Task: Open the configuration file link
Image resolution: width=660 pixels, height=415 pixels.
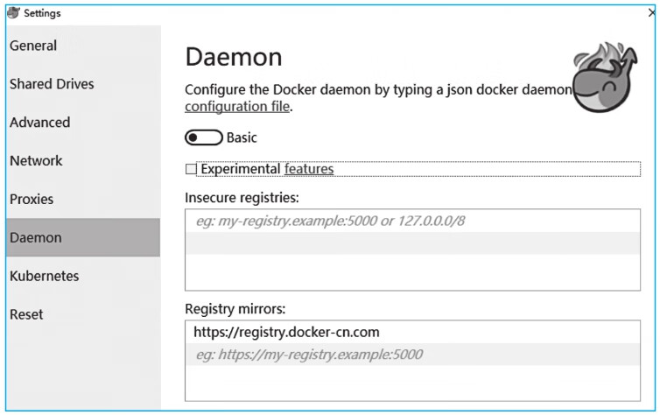Action: (x=237, y=107)
